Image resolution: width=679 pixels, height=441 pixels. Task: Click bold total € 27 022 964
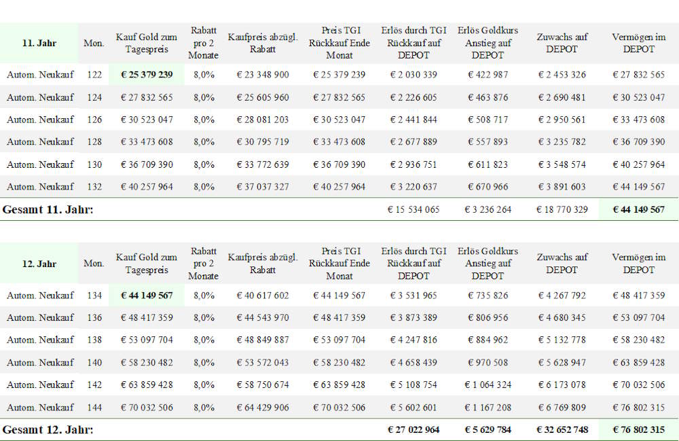(x=414, y=429)
